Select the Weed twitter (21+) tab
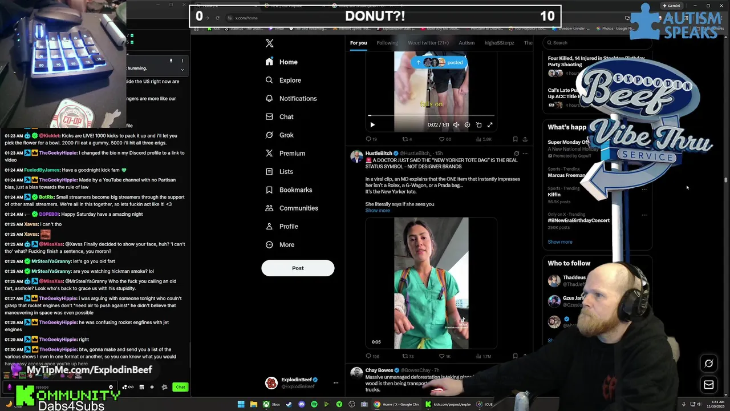730x411 pixels. tap(428, 43)
